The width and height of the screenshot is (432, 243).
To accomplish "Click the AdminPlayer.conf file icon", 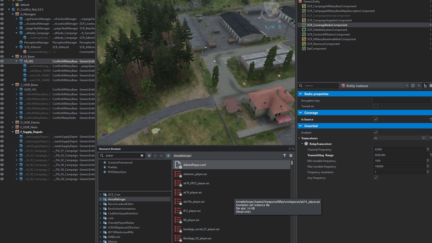I will coord(178,165).
